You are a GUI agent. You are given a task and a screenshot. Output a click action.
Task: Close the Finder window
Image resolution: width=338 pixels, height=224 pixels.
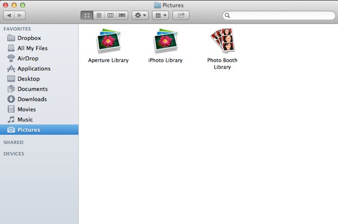[x=6, y=5]
